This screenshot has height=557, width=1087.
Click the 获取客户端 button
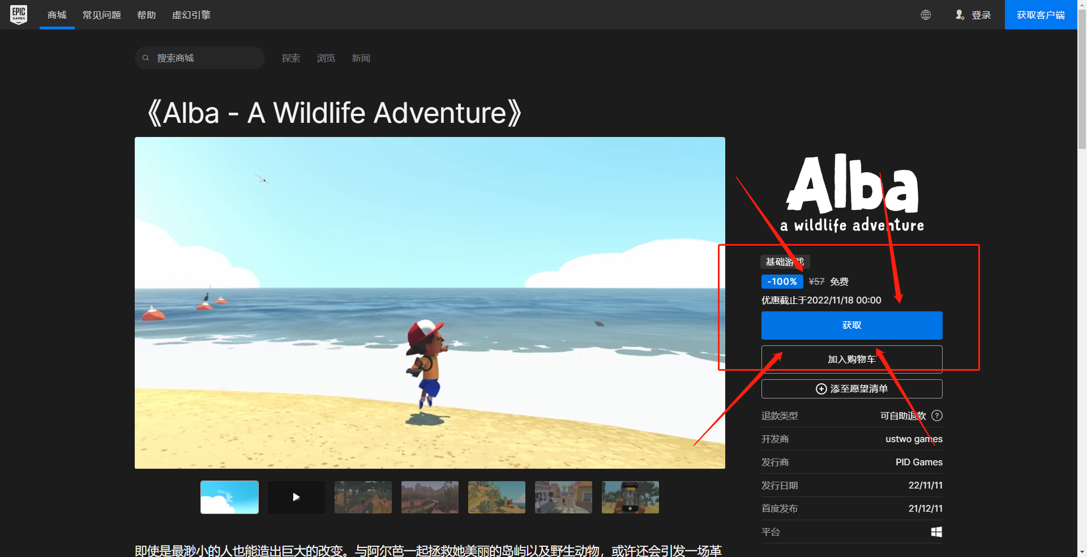point(1041,15)
